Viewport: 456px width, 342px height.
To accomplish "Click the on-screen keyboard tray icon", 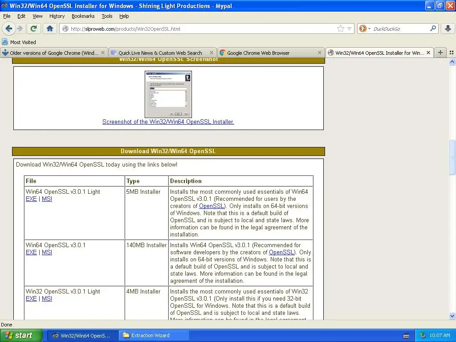I will 406,336.
